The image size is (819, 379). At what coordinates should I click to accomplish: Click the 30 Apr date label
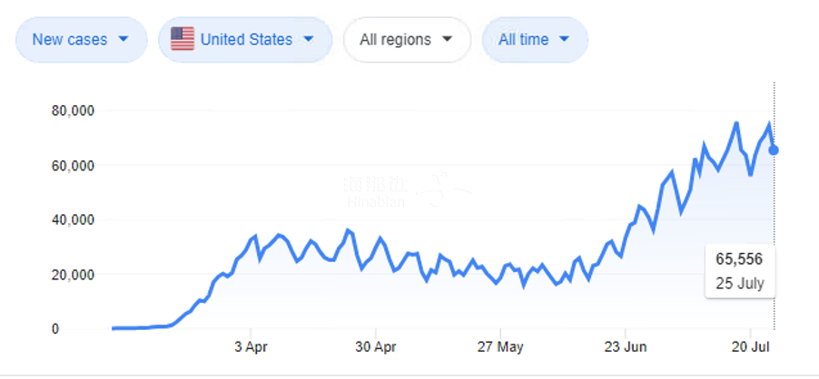[x=375, y=346]
